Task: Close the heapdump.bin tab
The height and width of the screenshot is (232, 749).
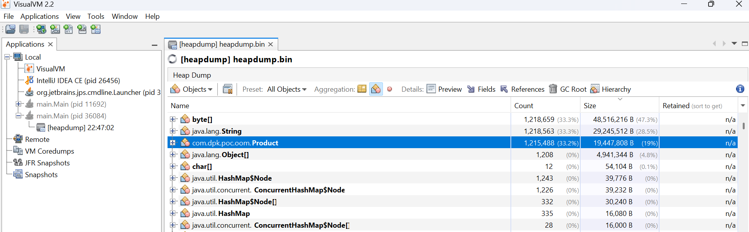Action: tap(270, 44)
